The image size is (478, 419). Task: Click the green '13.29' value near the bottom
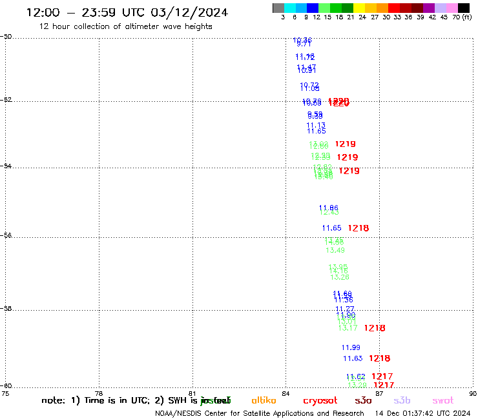pos(357,385)
